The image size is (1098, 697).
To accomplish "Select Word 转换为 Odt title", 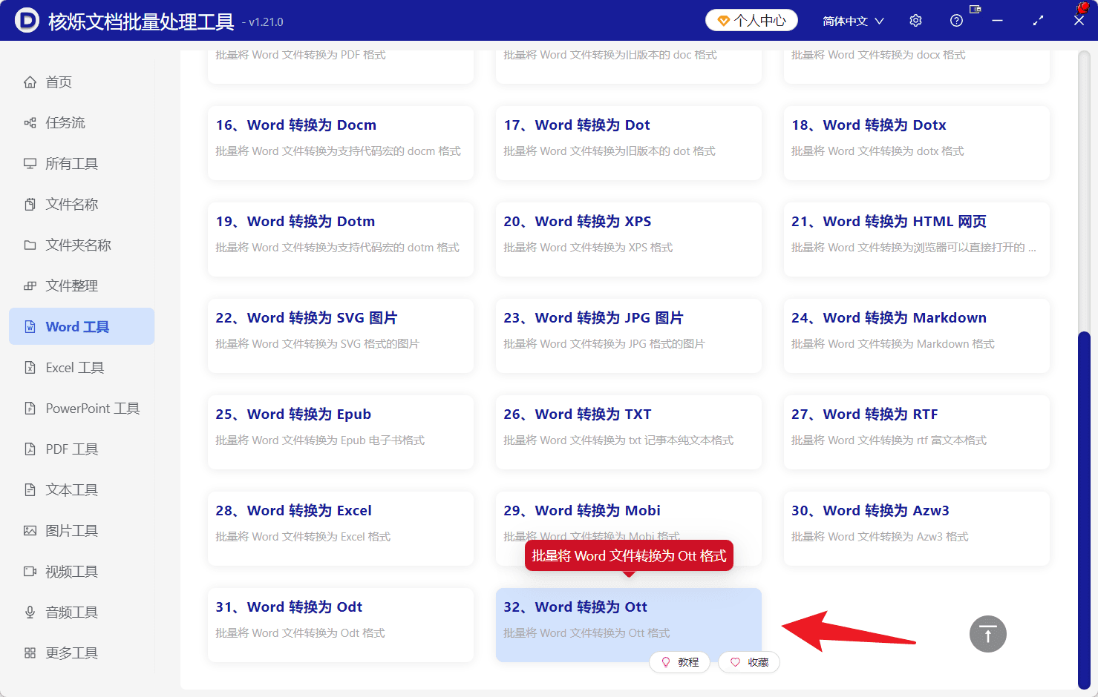I will pos(289,607).
